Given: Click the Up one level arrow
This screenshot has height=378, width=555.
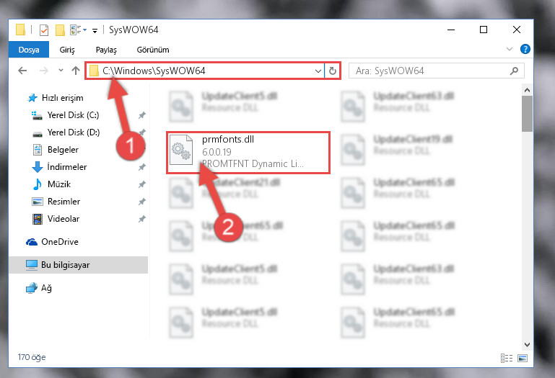Looking at the screenshot, I should tap(75, 71).
